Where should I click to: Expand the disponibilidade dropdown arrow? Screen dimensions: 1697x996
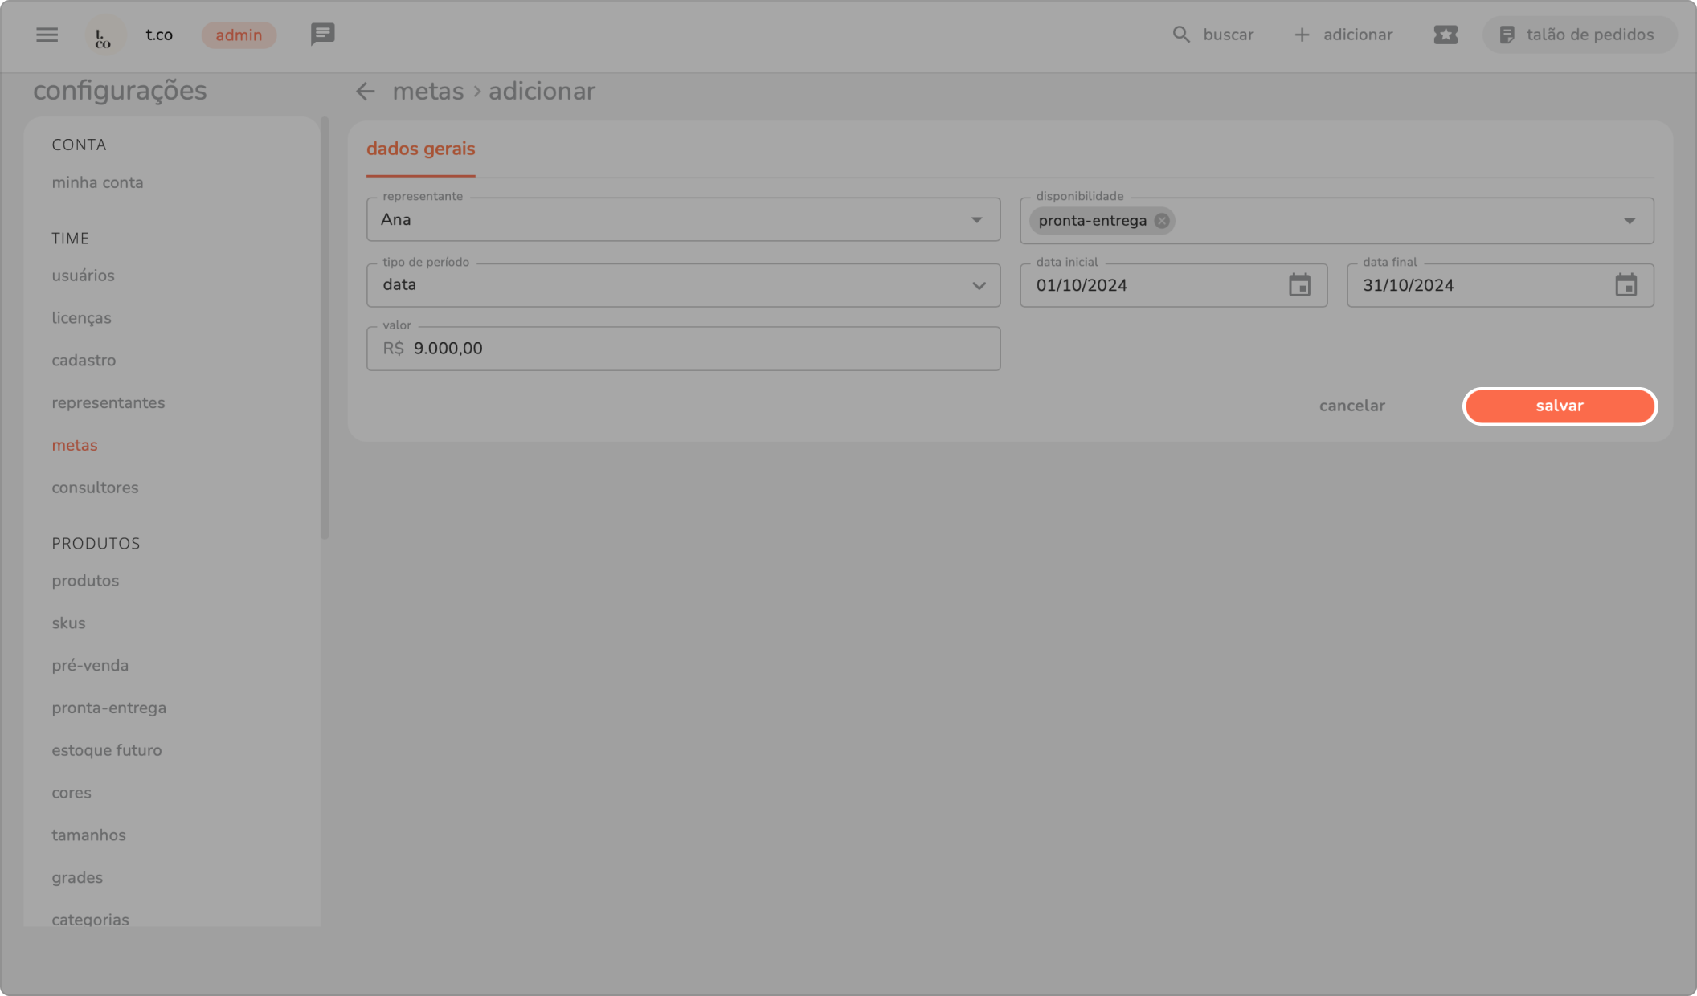(1629, 221)
